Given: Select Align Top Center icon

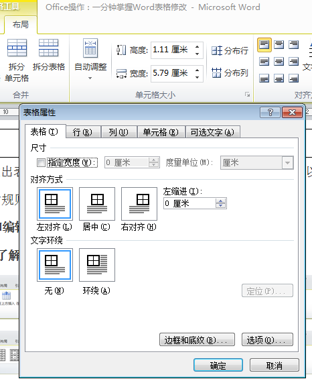Looking at the screenshot, I should point(279,45).
